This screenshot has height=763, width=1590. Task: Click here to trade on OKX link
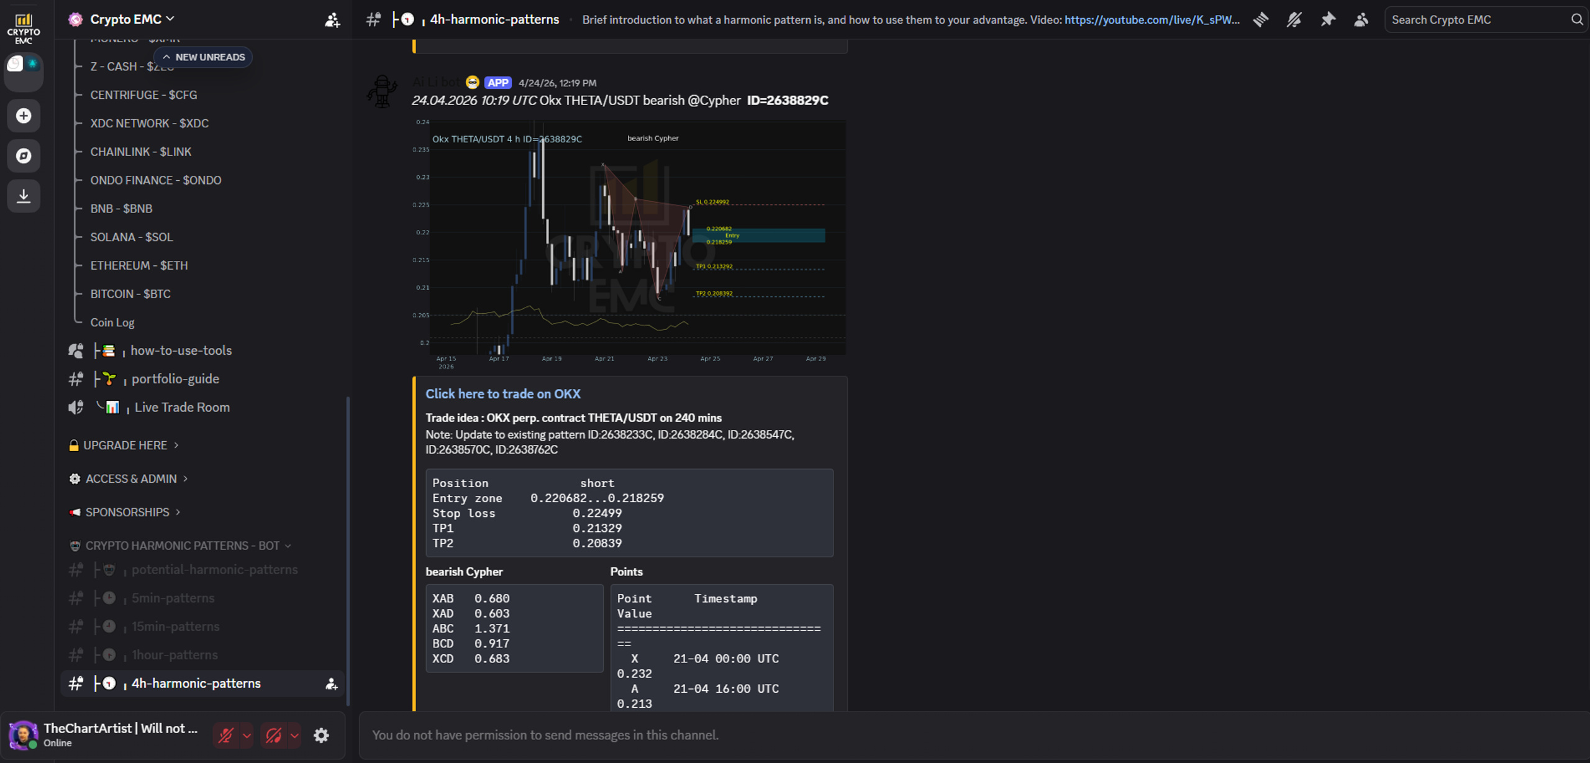coord(503,394)
